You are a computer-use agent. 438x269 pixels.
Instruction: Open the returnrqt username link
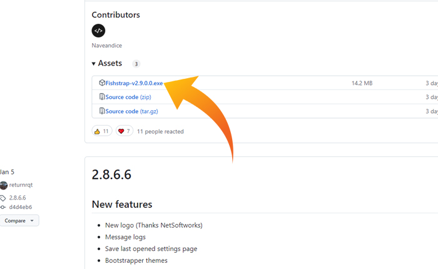click(23, 185)
